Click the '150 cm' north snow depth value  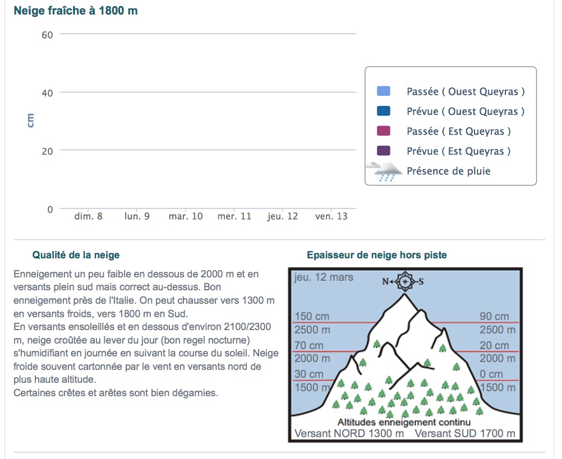click(x=312, y=317)
